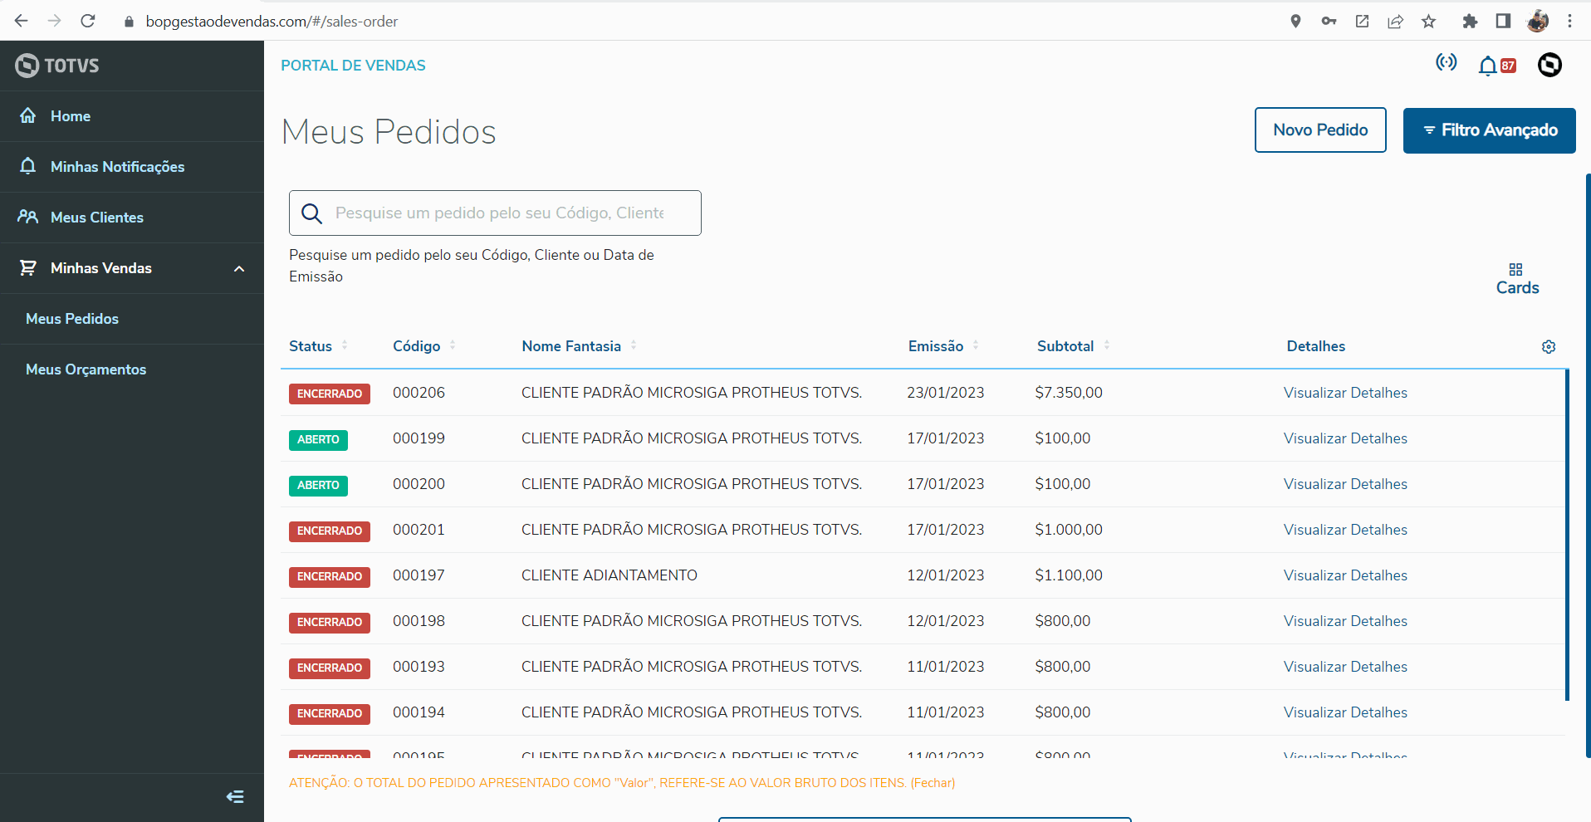The height and width of the screenshot is (822, 1591).
Task: Toggle the browser side panel icon
Action: coord(1503,22)
